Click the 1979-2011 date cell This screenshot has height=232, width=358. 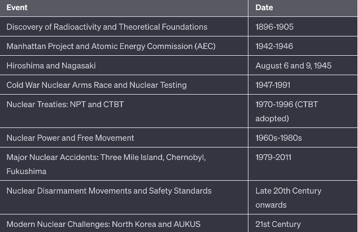[273, 157]
